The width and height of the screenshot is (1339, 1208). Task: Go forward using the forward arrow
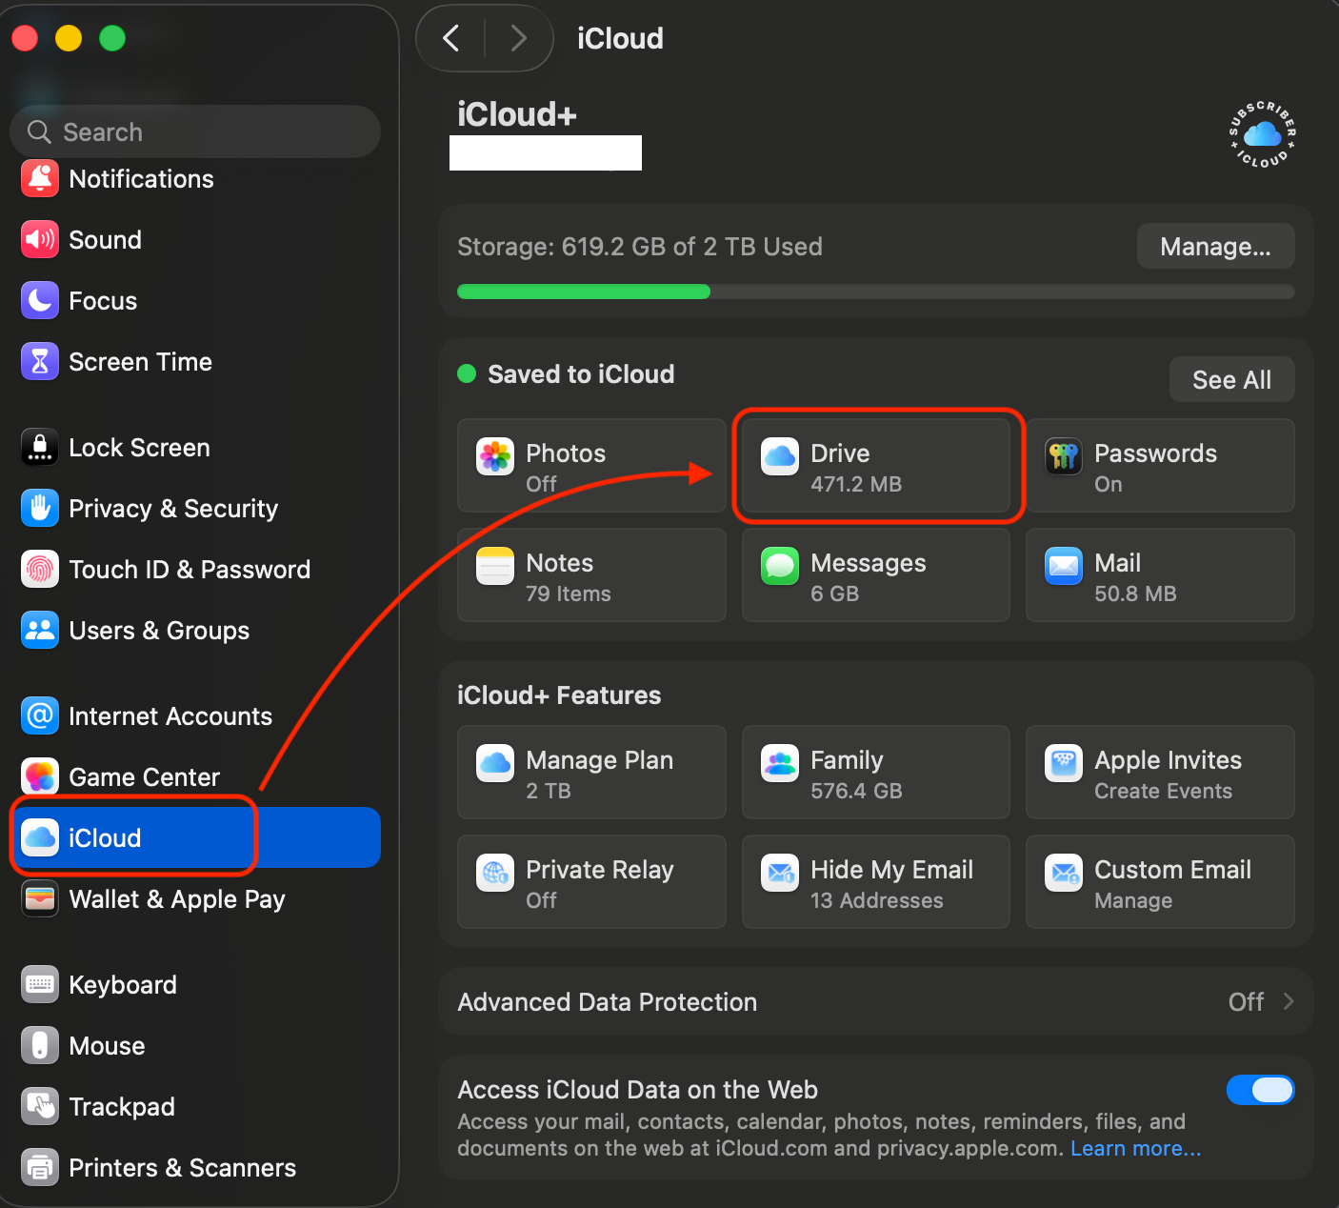click(518, 38)
